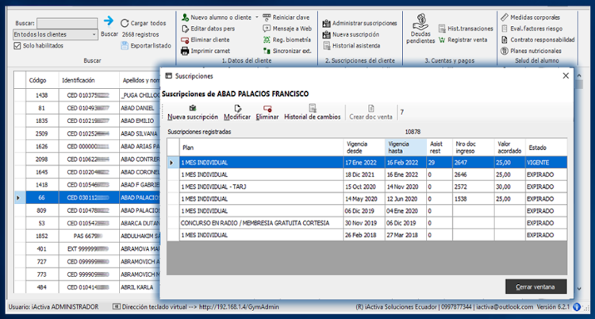Screen dimensions: 595x319
Task: Open Medidas corporales
Action: pos(530,17)
